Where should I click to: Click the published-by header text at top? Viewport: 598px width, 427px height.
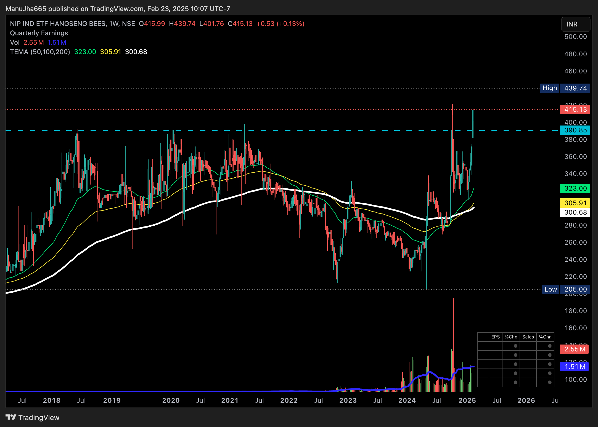tap(118, 9)
